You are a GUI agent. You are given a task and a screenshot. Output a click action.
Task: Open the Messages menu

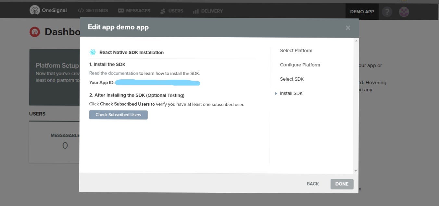134,11
